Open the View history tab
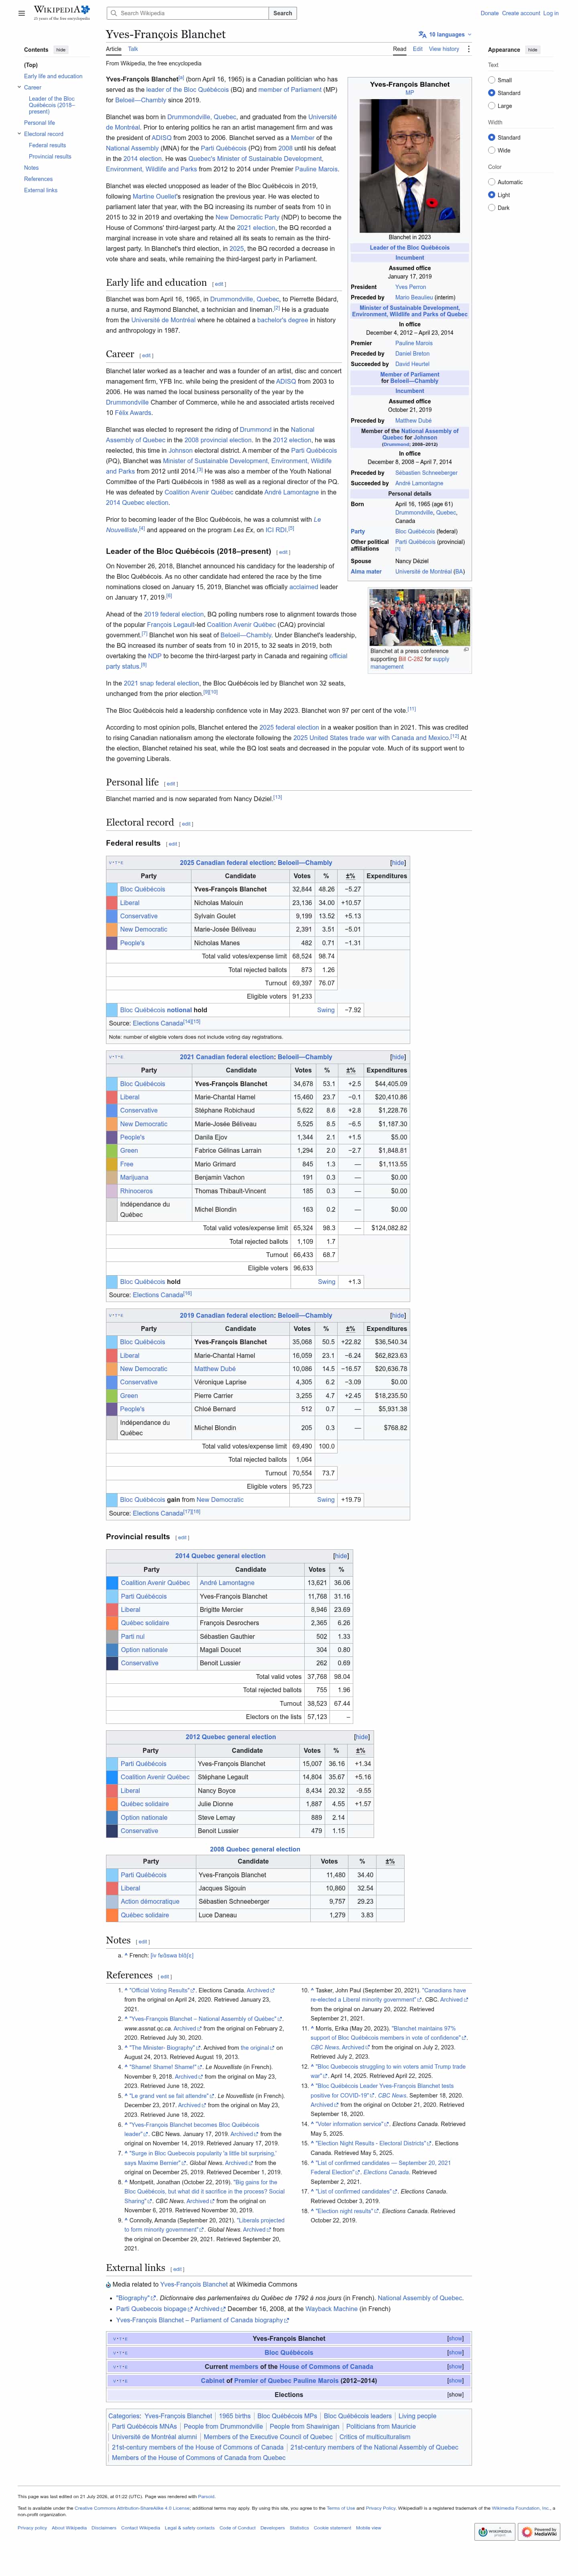 (444, 48)
